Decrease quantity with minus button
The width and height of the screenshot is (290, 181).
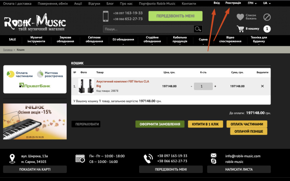191,86
